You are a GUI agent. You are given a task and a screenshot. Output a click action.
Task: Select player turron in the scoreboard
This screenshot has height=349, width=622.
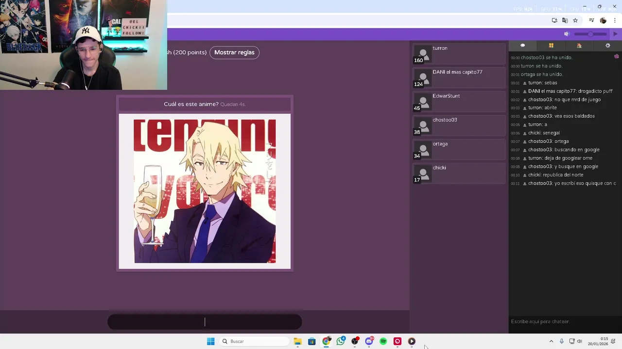[459, 53]
